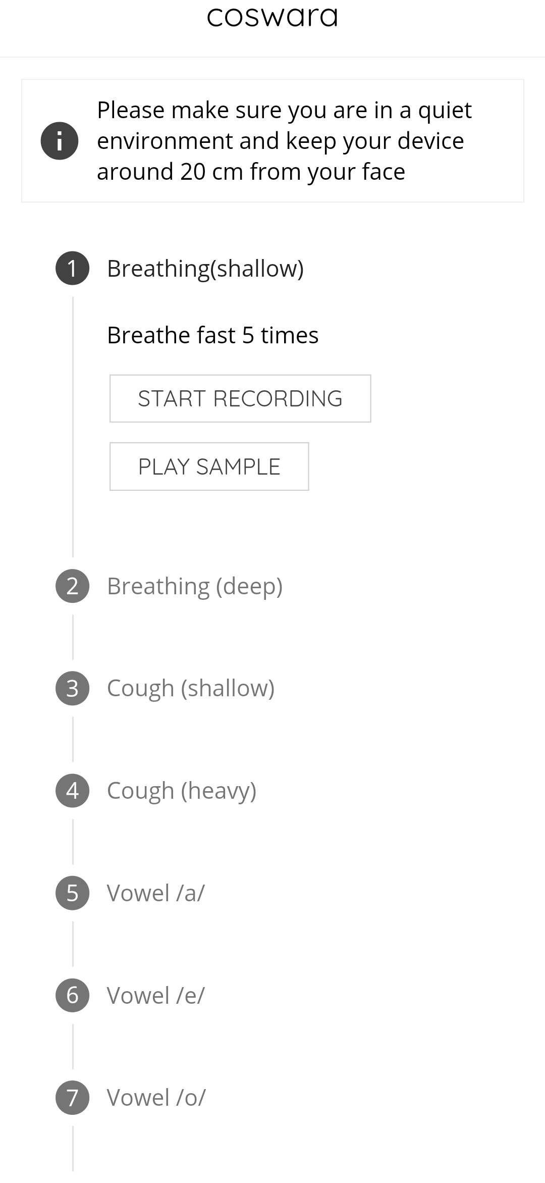Image resolution: width=545 pixels, height=1183 pixels.
Task: Click the quiet environment notice text
Action: pos(284,141)
